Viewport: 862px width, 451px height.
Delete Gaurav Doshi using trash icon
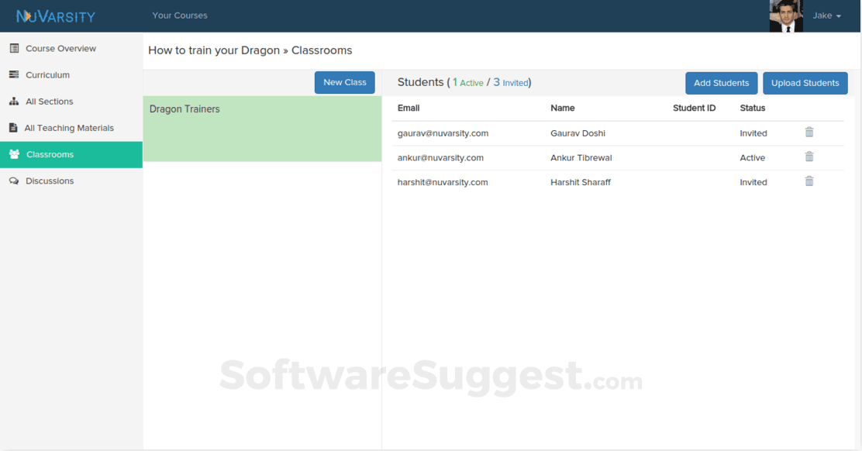[809, 132]
